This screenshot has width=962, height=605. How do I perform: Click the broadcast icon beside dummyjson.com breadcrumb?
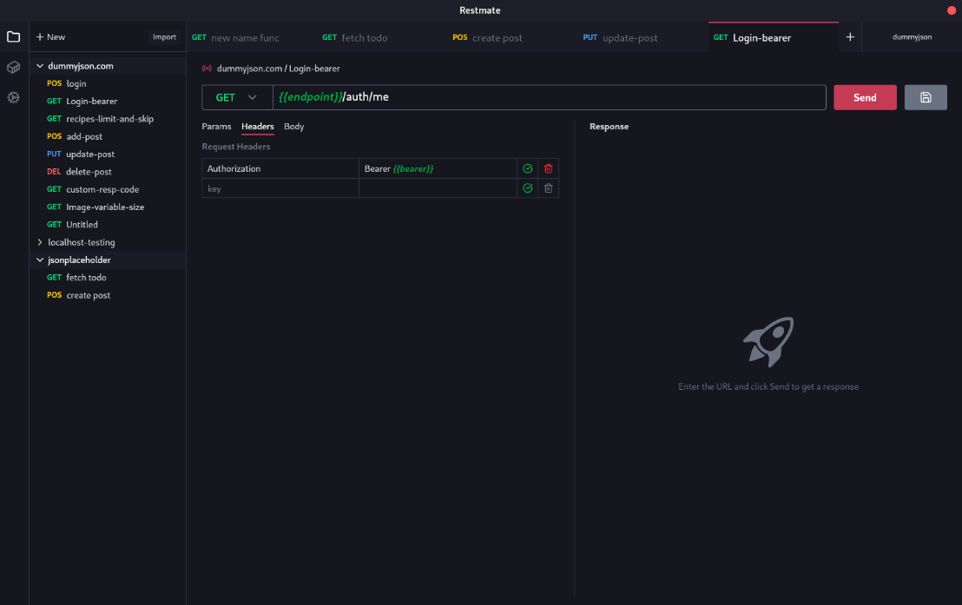(207, 69)
